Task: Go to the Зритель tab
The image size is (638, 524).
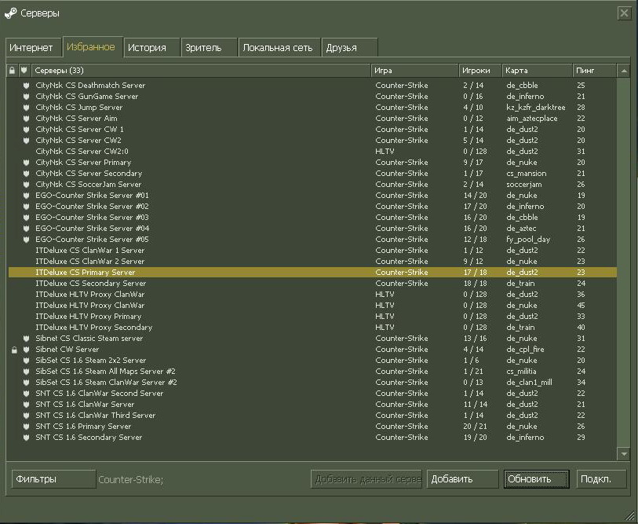Action: [209, 48]
